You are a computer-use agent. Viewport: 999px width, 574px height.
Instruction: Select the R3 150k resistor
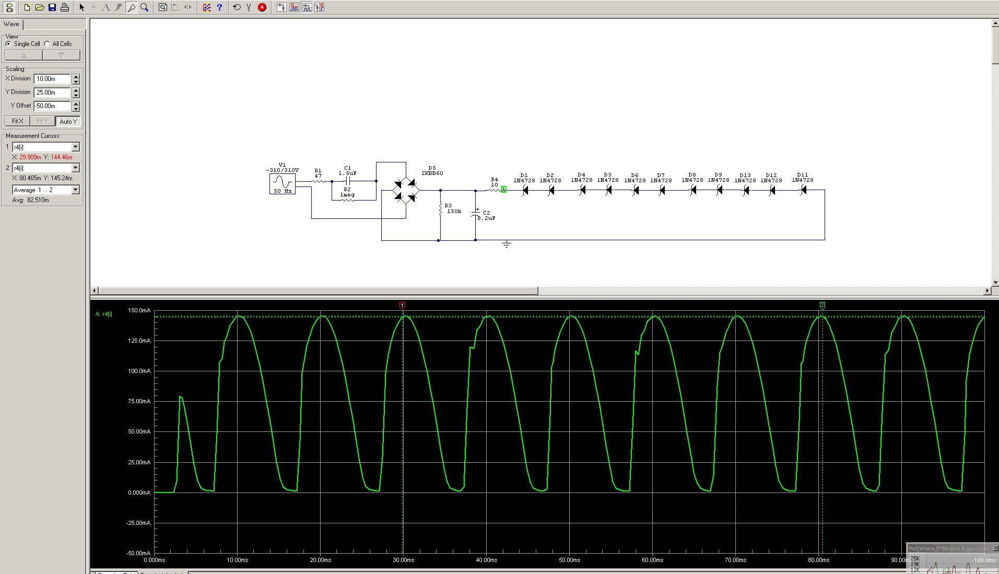pyautogui.click(x=441, y=210)
